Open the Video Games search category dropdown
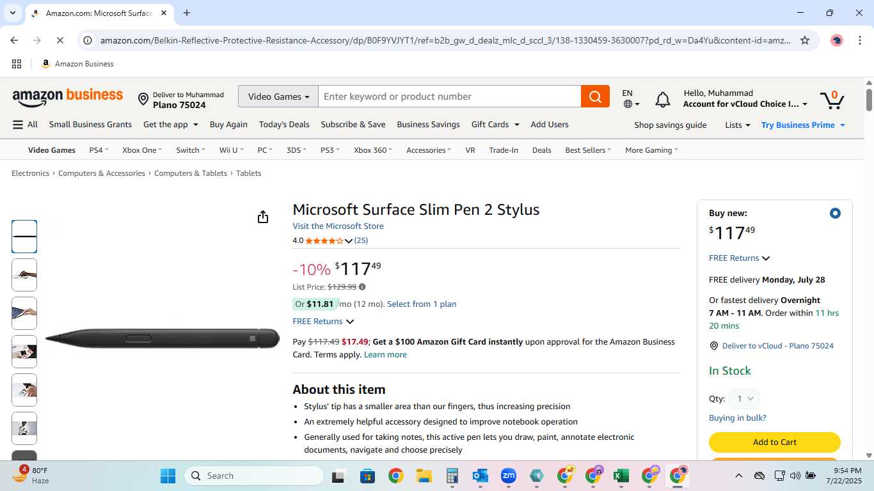Viewport: 874px width, 491px height. [278, 97]
